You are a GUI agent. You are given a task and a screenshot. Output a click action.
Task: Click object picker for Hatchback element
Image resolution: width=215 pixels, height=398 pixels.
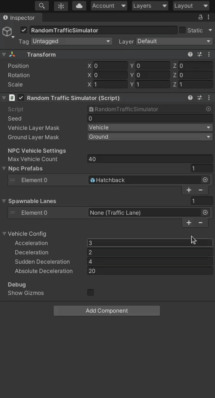click(205, 180)
